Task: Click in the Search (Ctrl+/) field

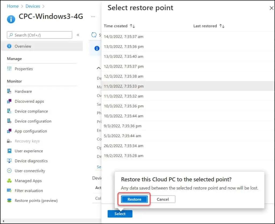Action: click(39, 35)
